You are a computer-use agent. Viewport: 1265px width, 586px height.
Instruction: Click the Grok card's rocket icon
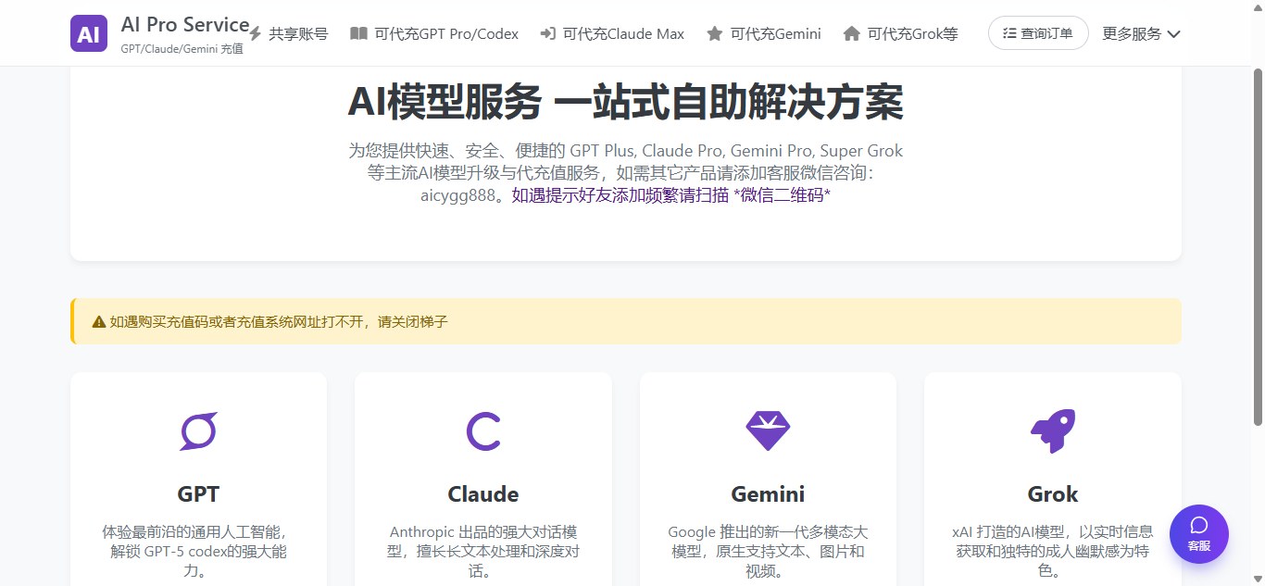click(1053, 430)
